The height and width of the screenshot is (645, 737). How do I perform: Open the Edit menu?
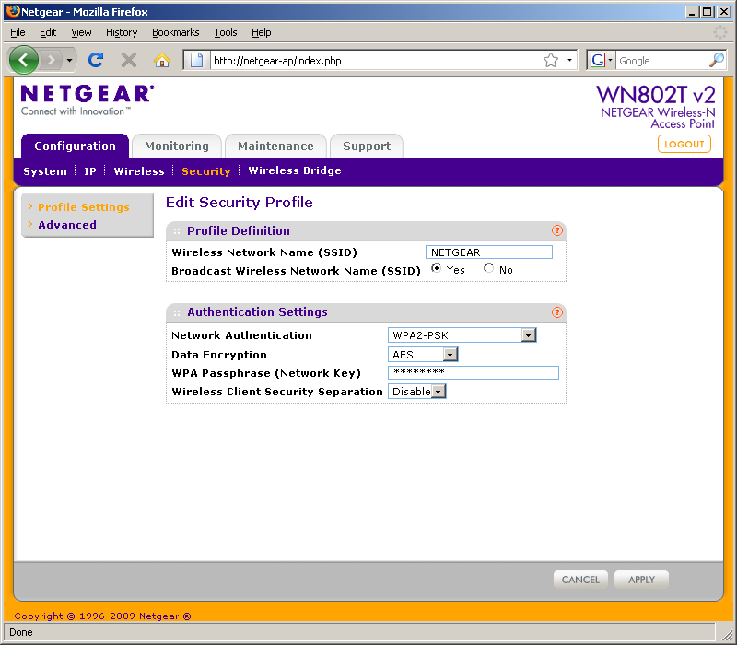[48, 32]
